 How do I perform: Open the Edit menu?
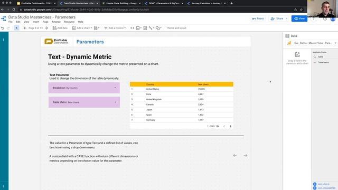(18, 22)
